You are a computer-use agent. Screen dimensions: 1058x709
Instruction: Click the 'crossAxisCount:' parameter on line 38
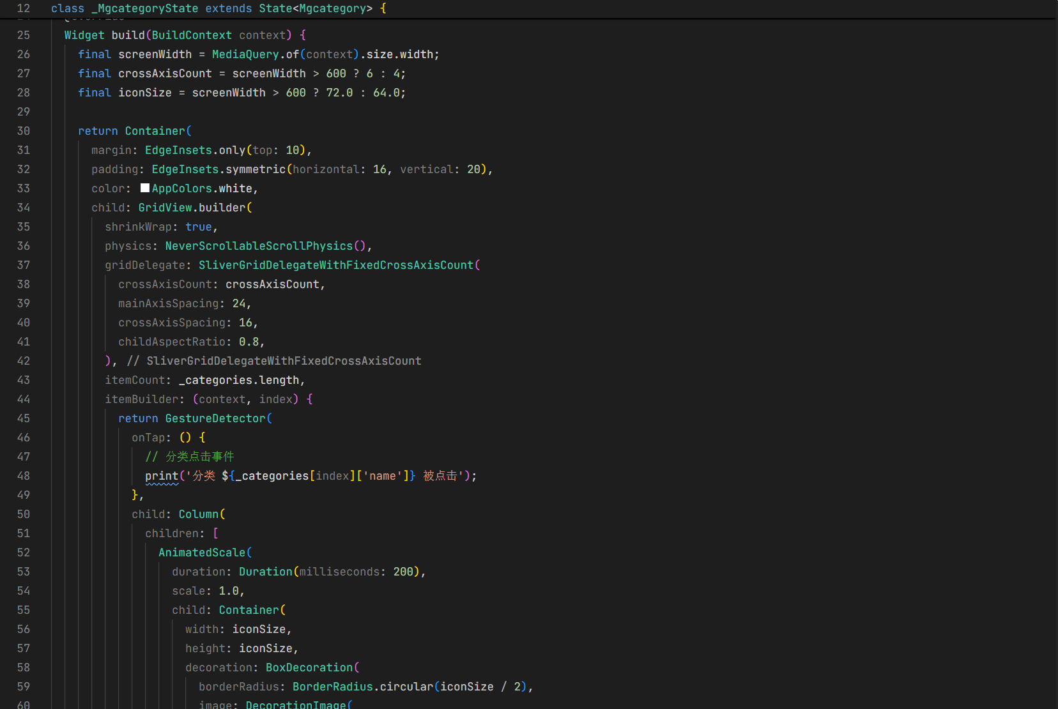point(168,284)
